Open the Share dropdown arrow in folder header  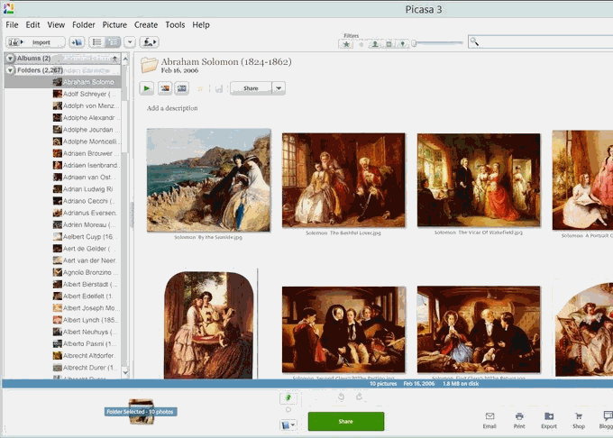[279, 88]
